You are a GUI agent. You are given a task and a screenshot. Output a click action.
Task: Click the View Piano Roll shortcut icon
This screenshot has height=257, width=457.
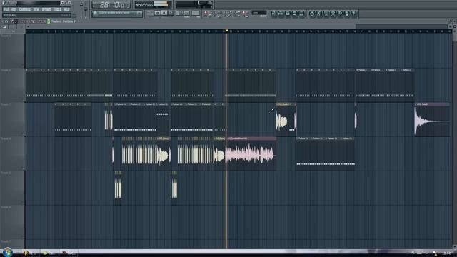tap(287, 14)
